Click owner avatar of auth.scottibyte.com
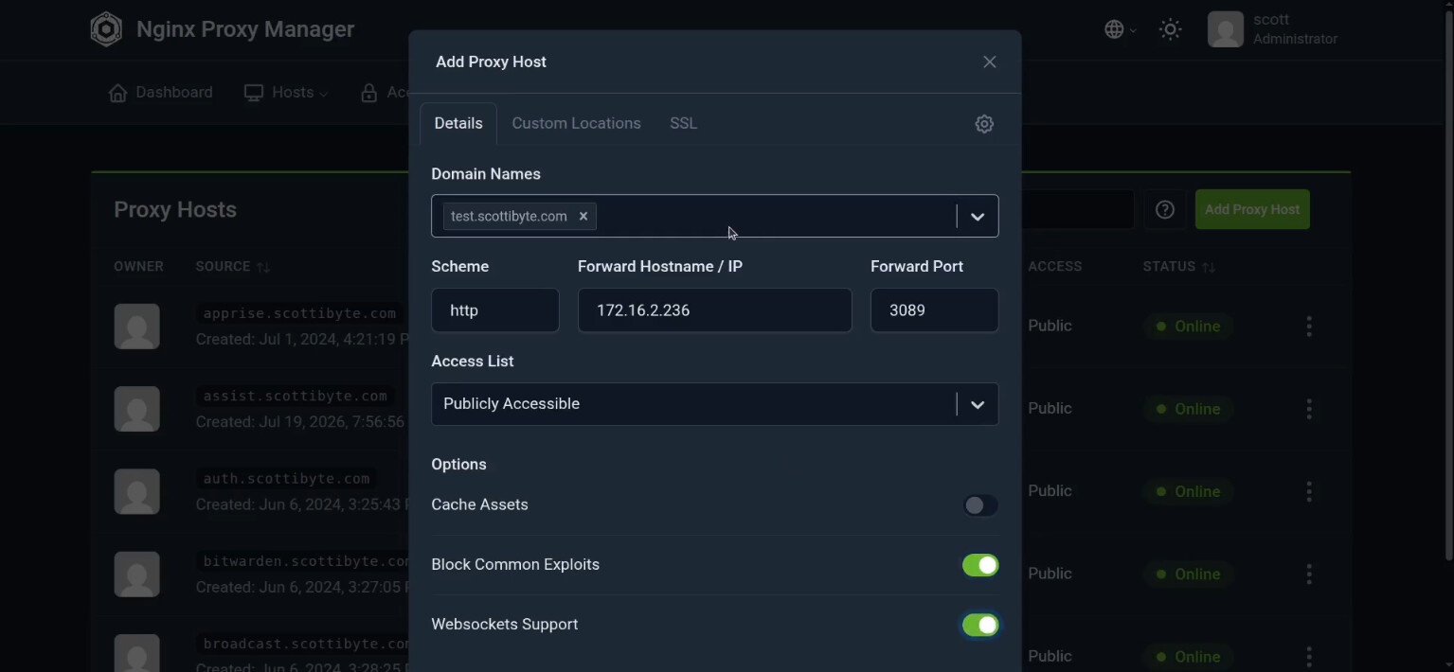The image size is (1454, 672). pyautogui.click(x=137, y=491)
